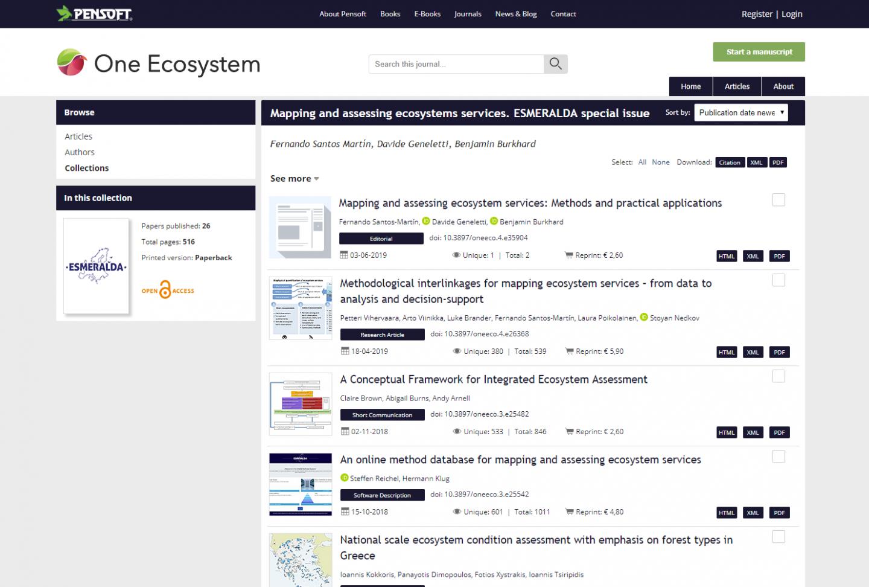Go to the Articles tab
869x587 pixels.
(x=737, y=86)
